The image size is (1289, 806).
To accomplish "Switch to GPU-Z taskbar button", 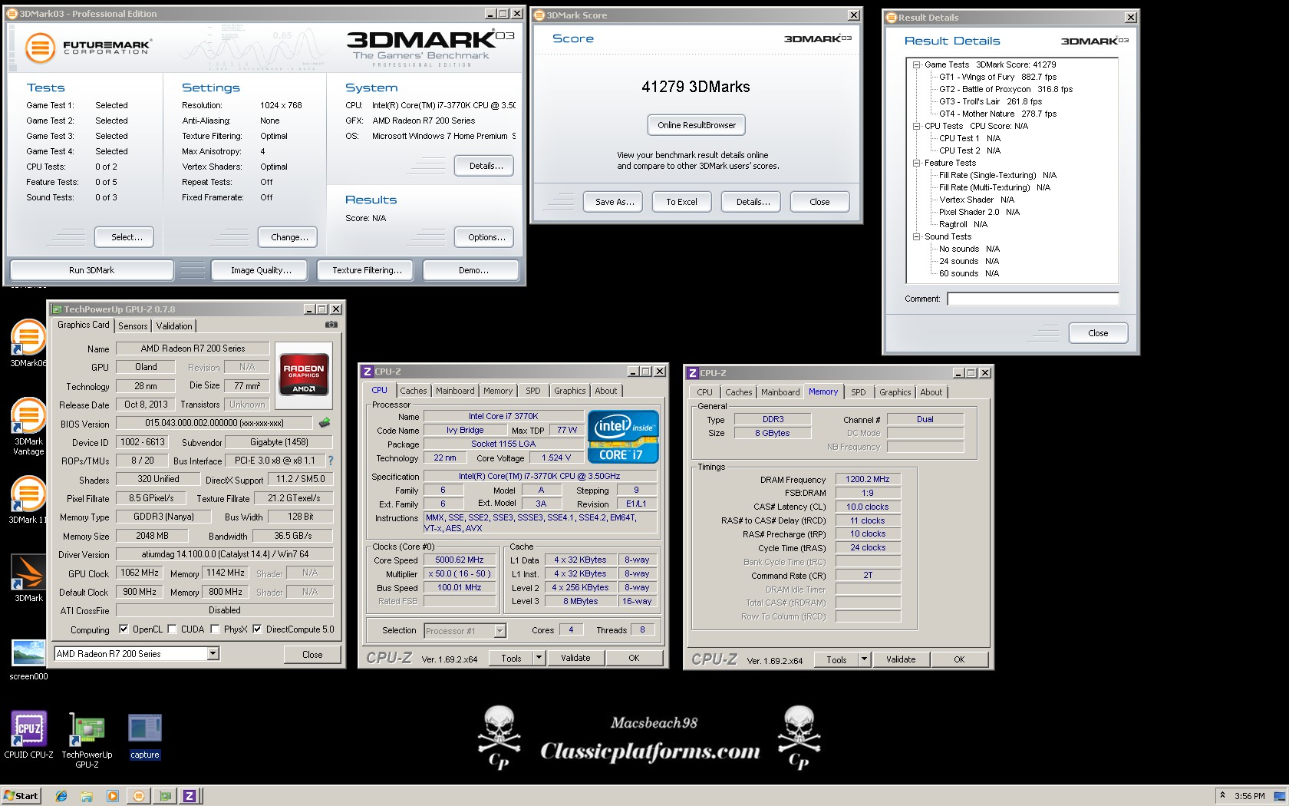I will click(x=164, y=796).
